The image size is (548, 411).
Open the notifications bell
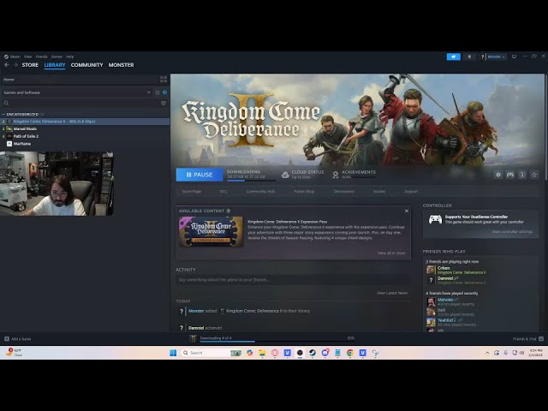tap(469, 57)
